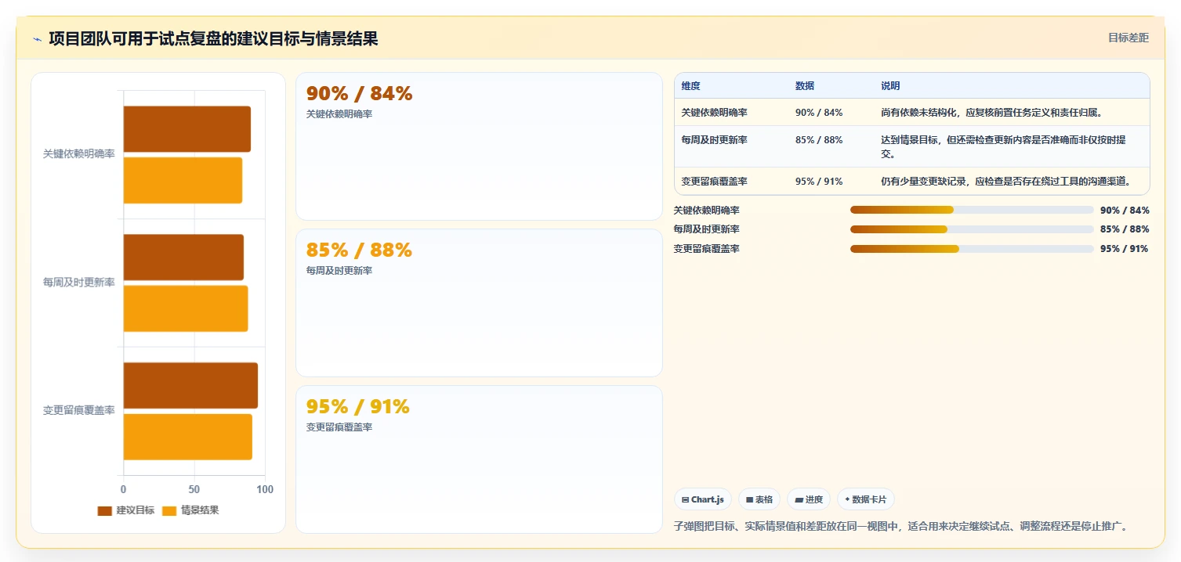1181x562 pixels.
Task: Click the 数据 table column header
Action: click(805, 86)
